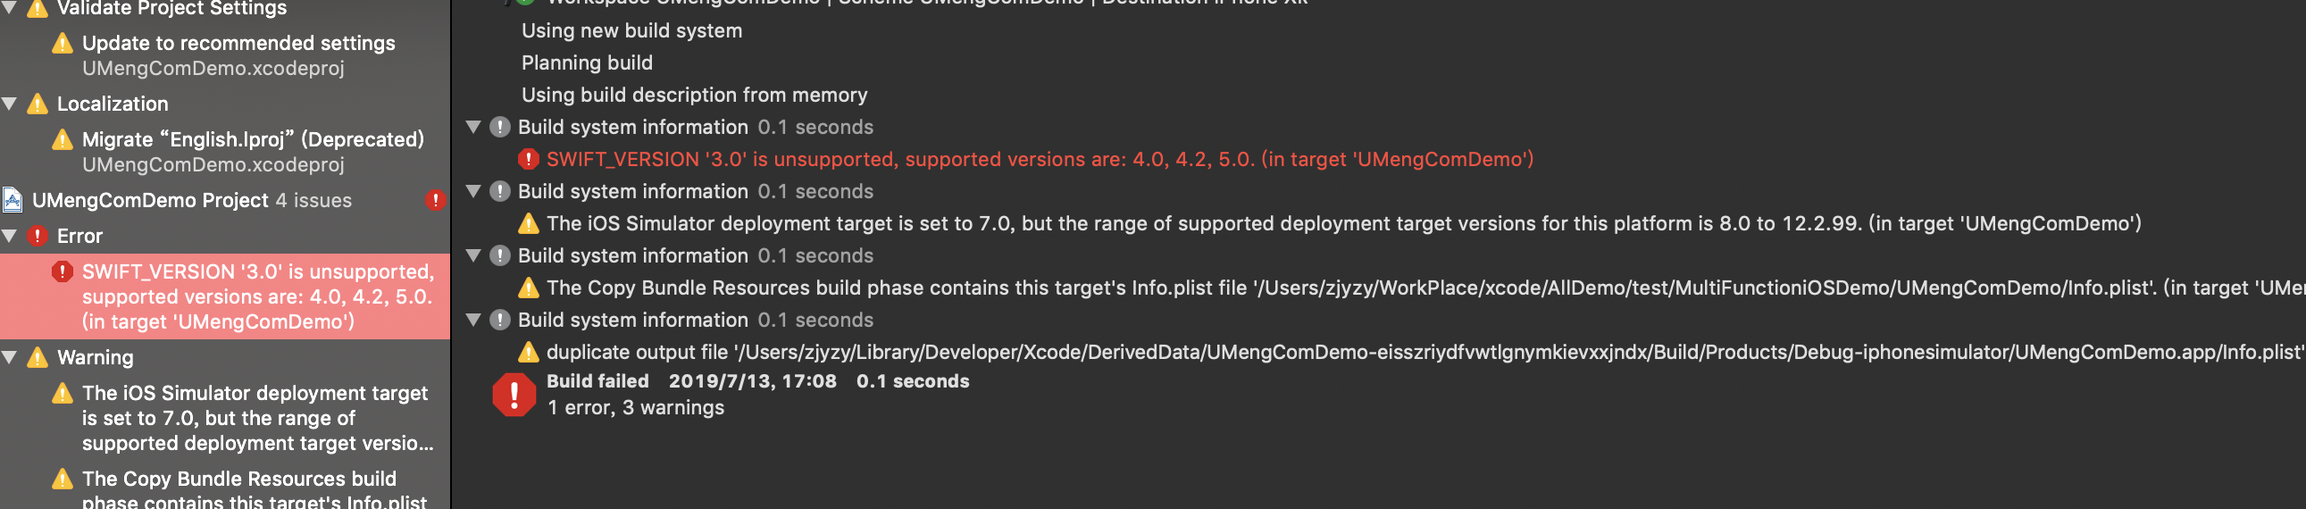This screenshot has height=509, width=2306.
Task: Click the large red Build failed error icon
Action: point(514,395)
